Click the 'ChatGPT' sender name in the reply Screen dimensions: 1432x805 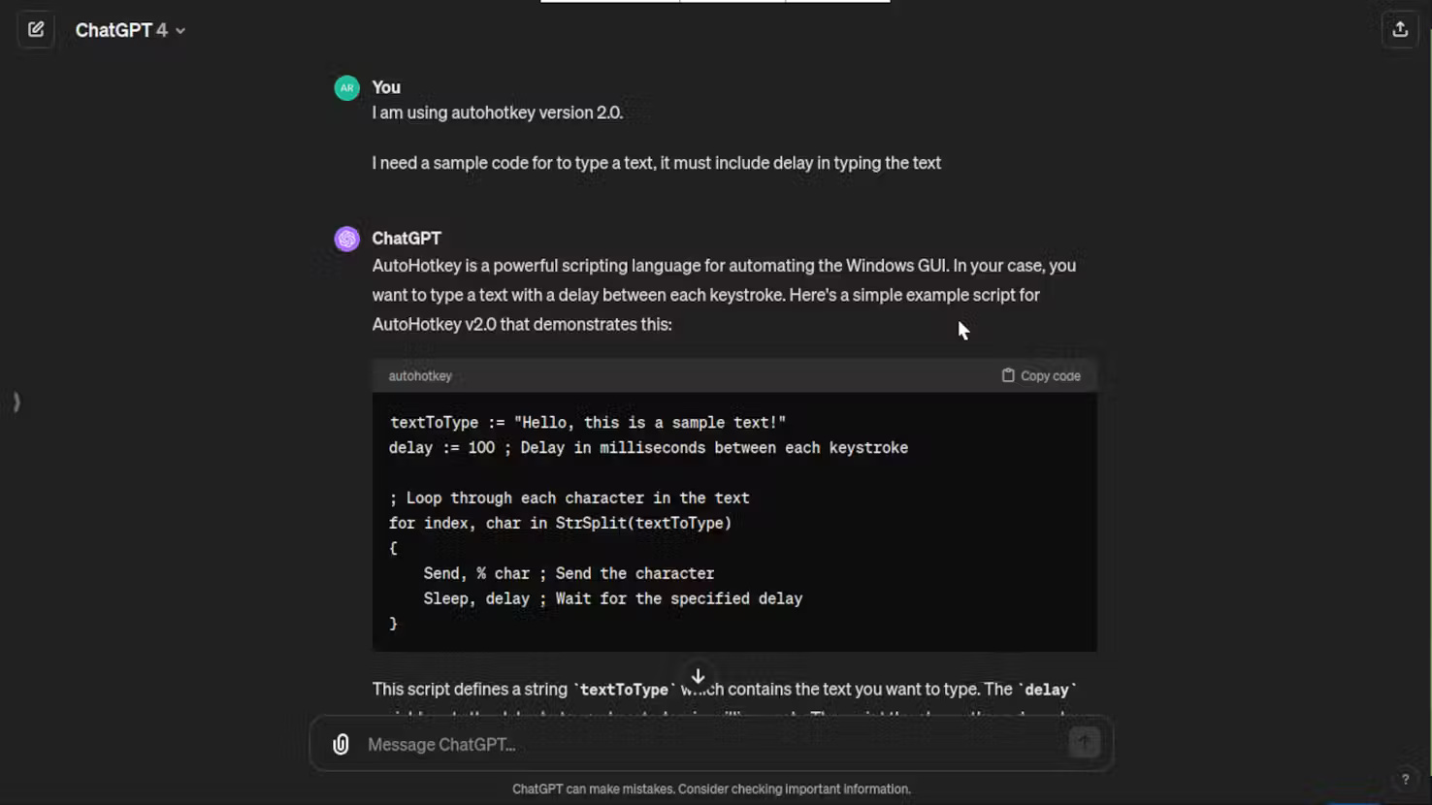pos(407,239)
